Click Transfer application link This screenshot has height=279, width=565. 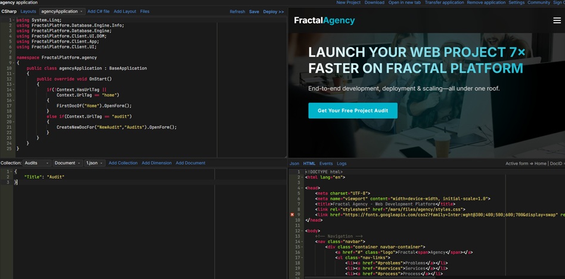[x=444, y=2]
